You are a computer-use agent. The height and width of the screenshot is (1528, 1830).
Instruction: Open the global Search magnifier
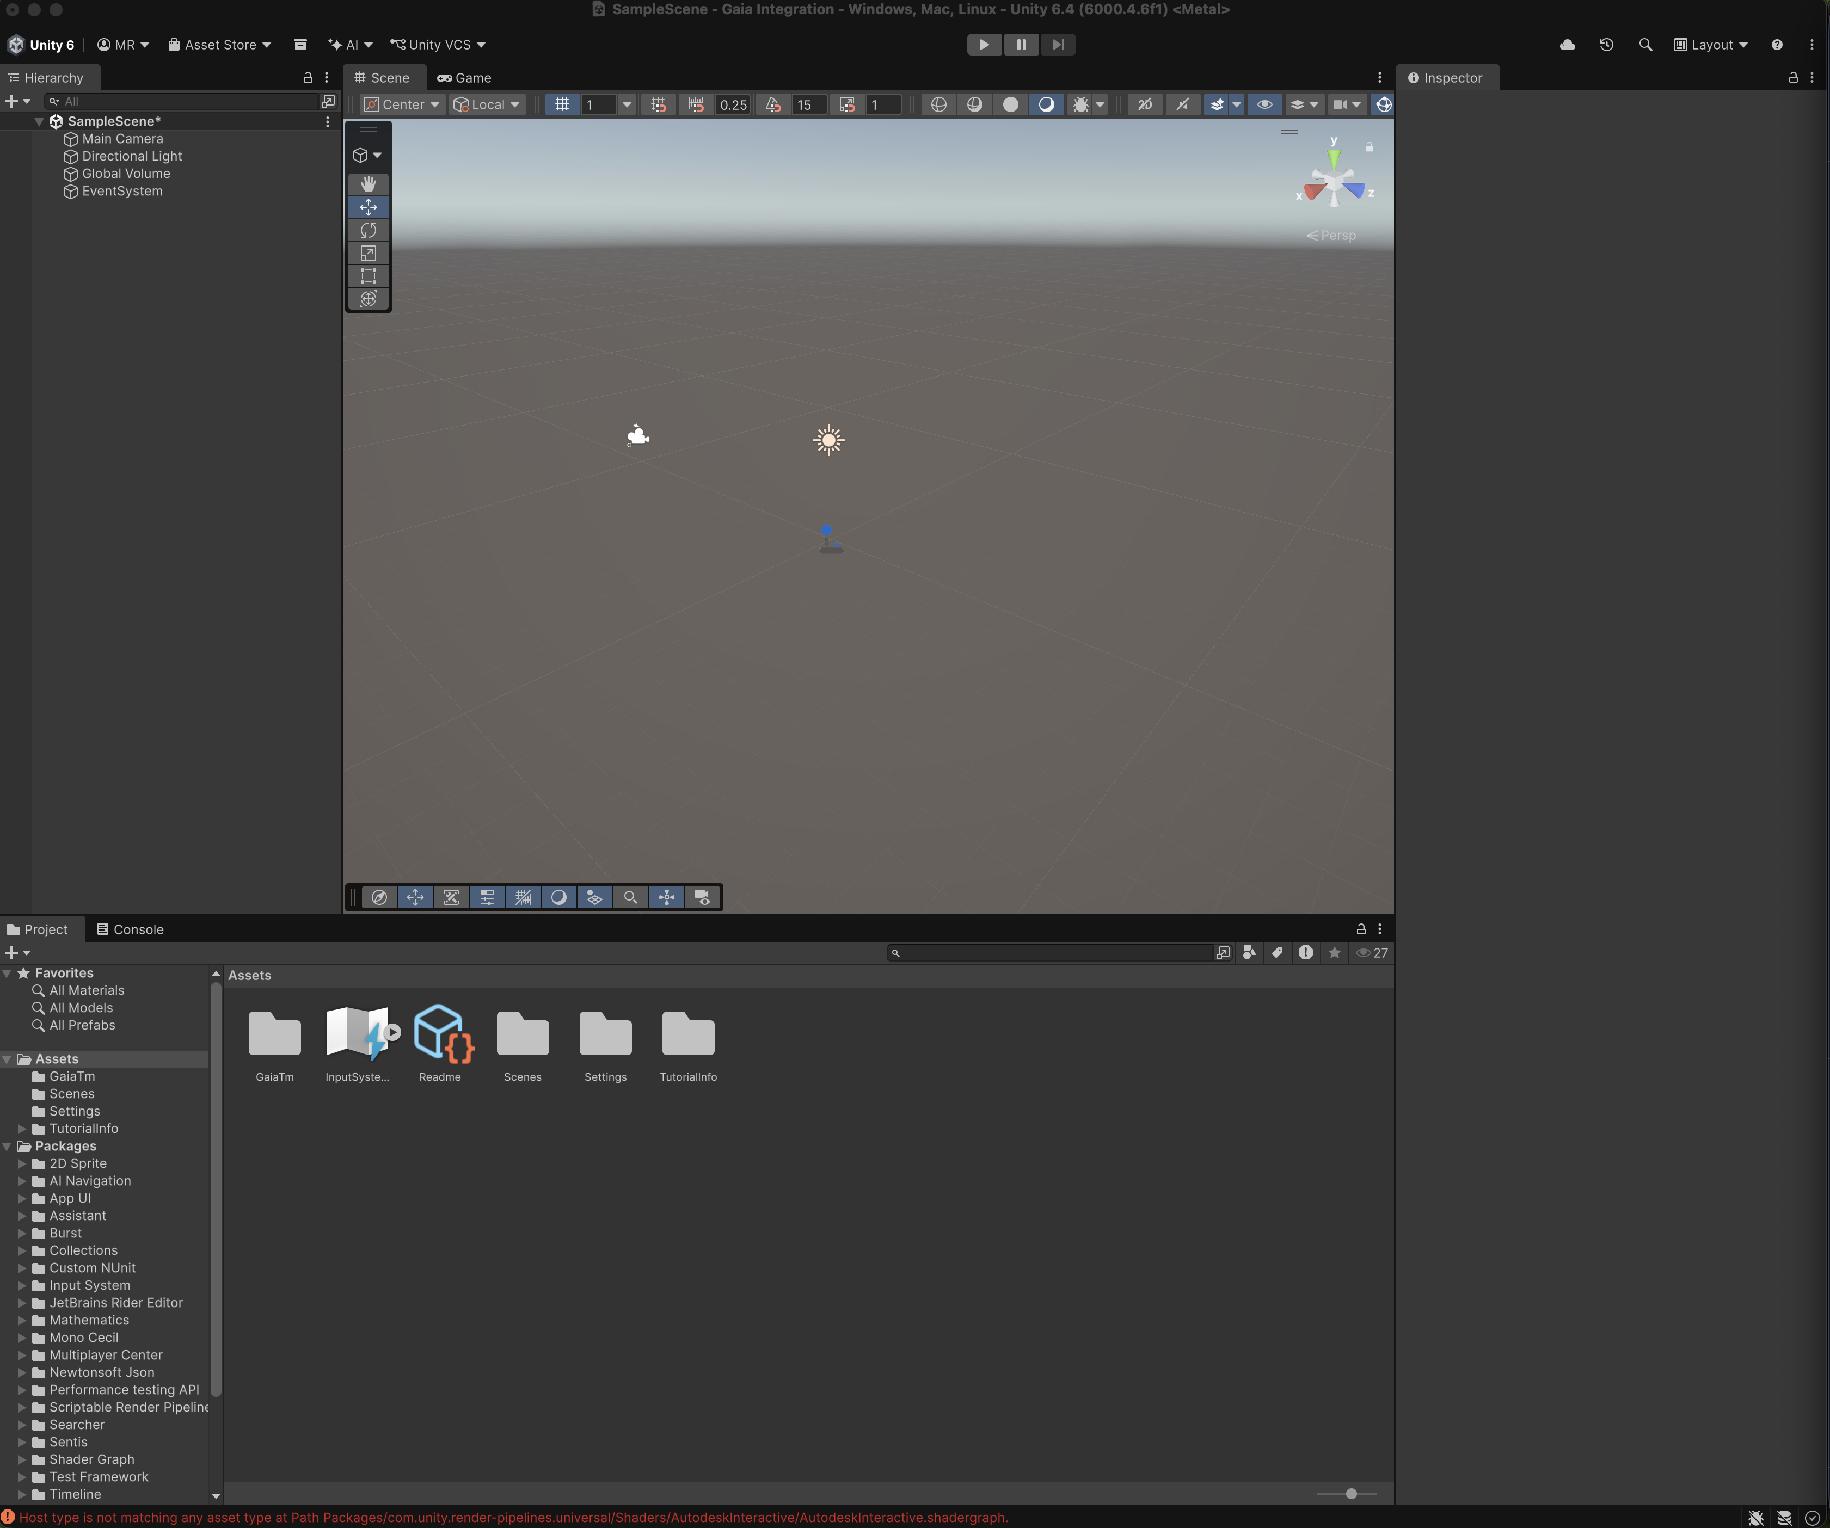[1645, 45]
